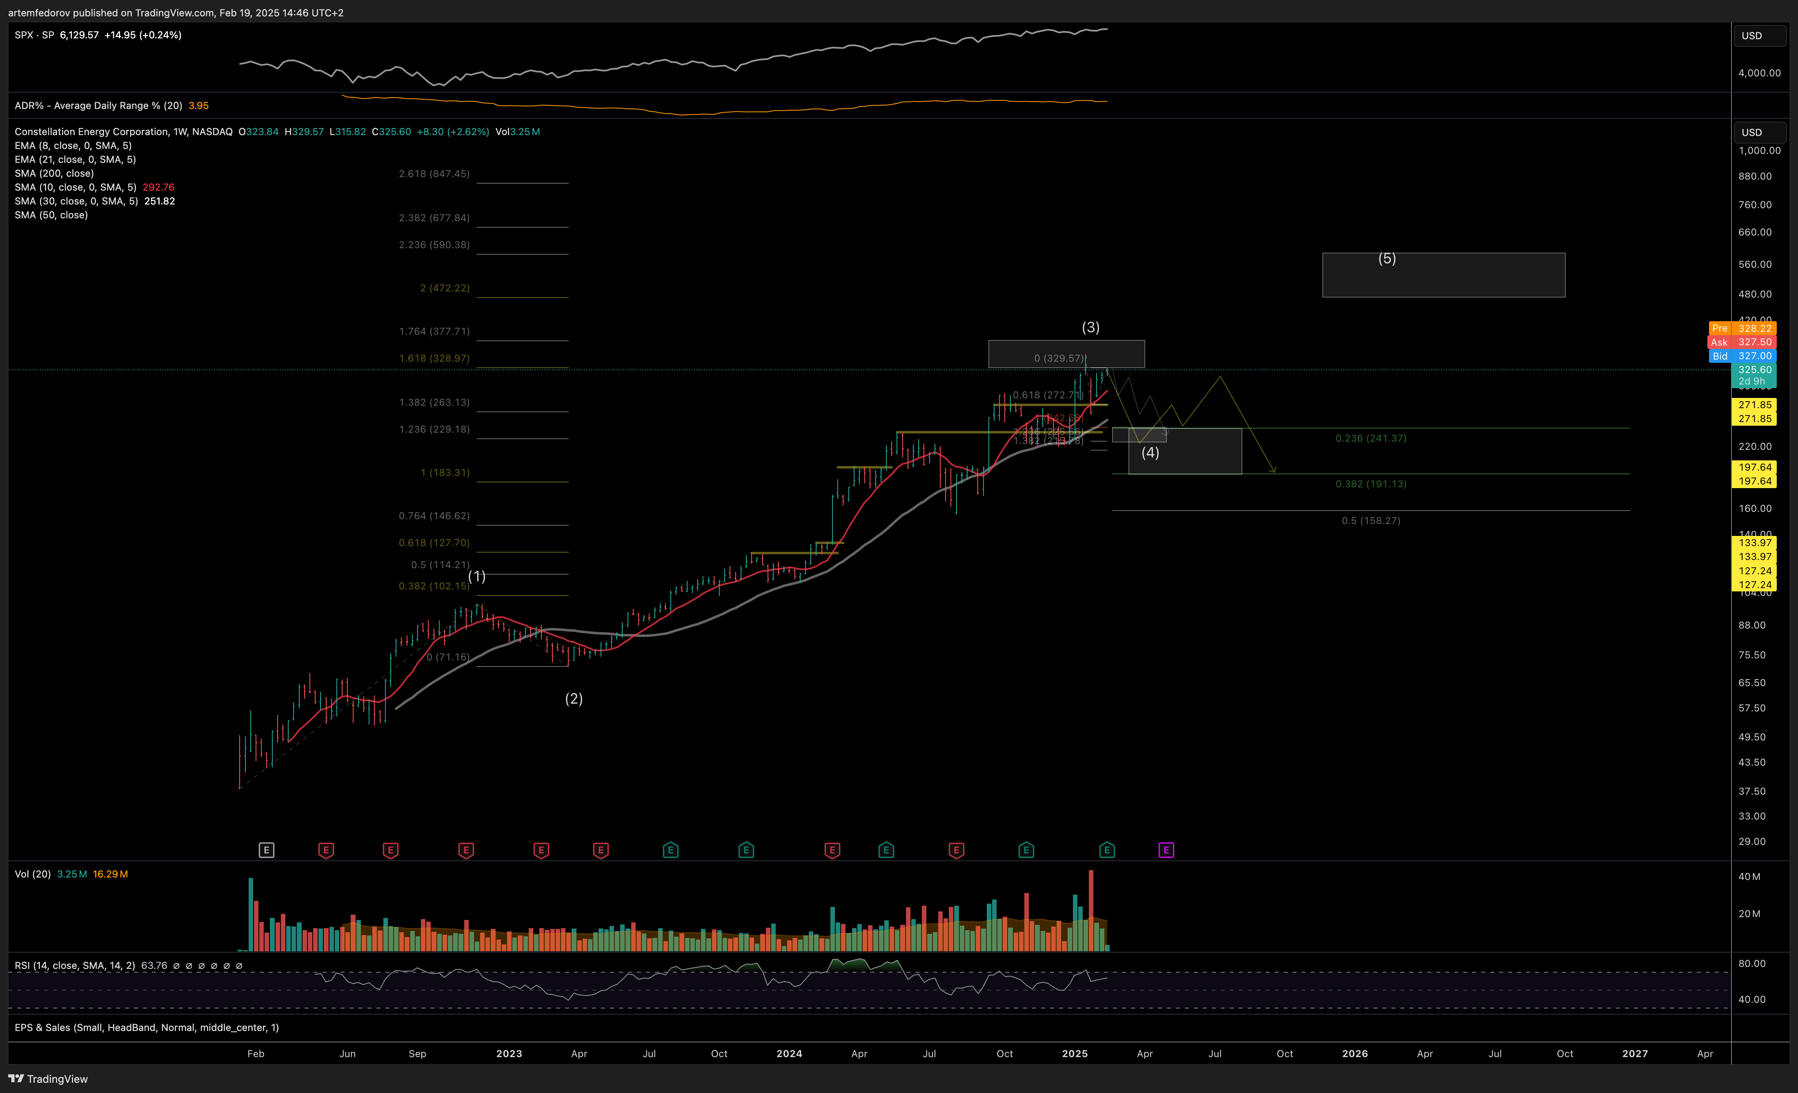Select the SPX · SP compare legend

34,35
